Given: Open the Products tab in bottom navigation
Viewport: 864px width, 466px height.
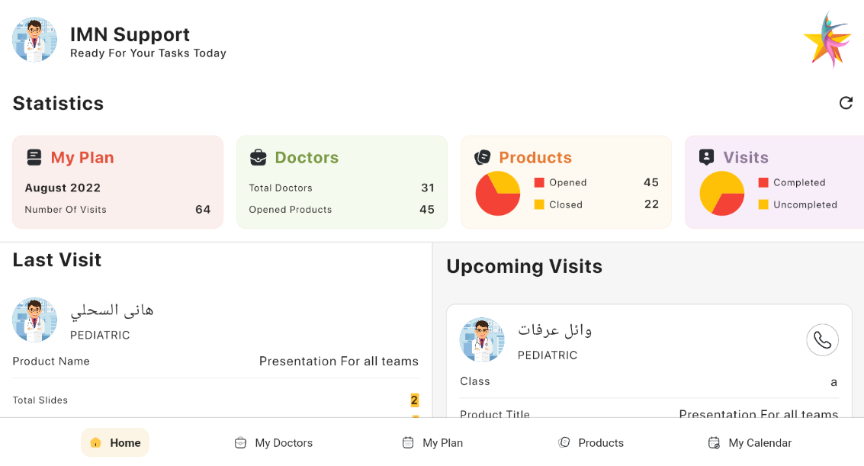Looking at the screenshot, I should tap(591, 442).
